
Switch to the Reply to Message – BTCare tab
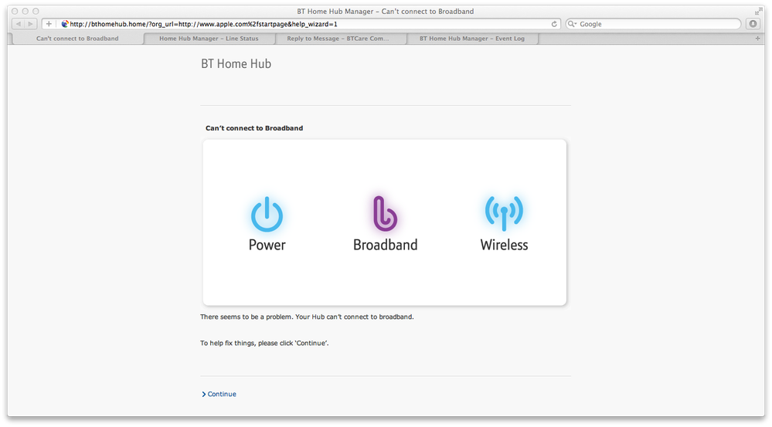(x=340, y=39)
